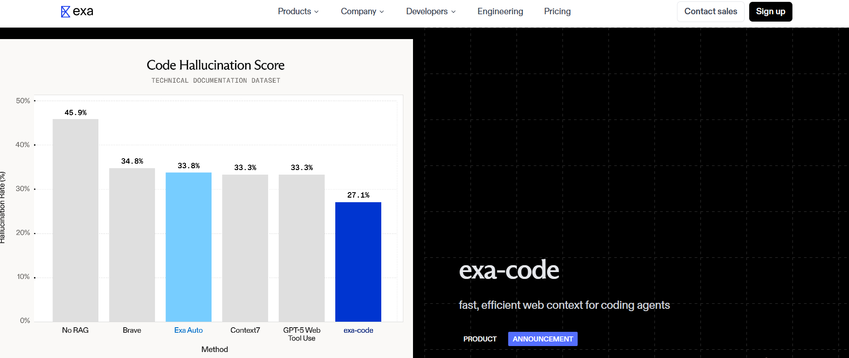
Task: Click the exa-code headline title
Action: pos(509,270)
